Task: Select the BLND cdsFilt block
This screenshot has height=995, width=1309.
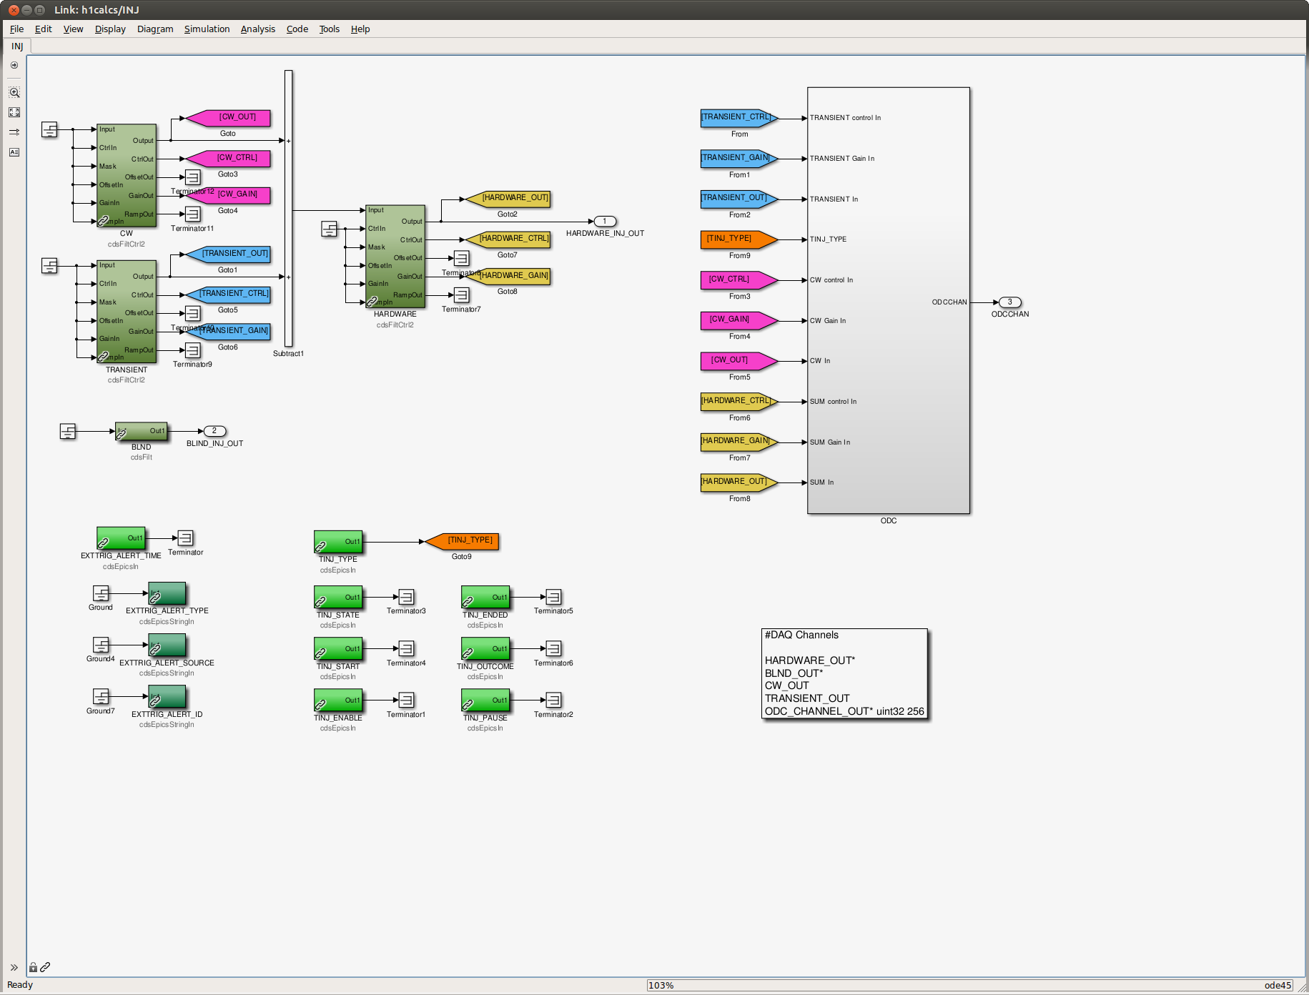Action: tap(142, 431)
